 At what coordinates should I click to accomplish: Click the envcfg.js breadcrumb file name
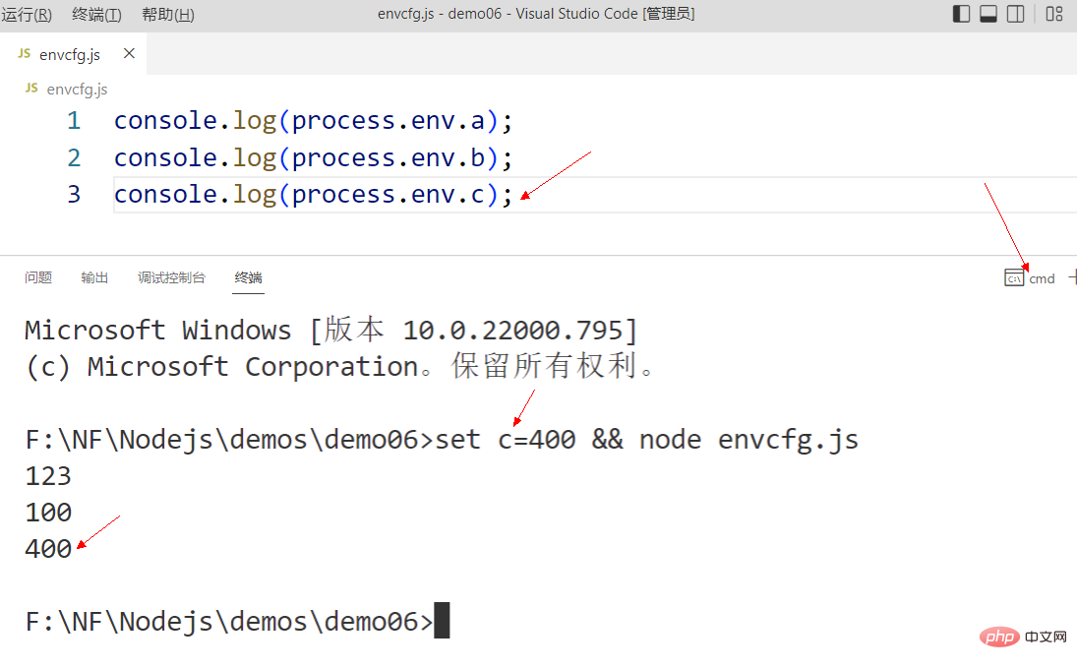(77, 89)
